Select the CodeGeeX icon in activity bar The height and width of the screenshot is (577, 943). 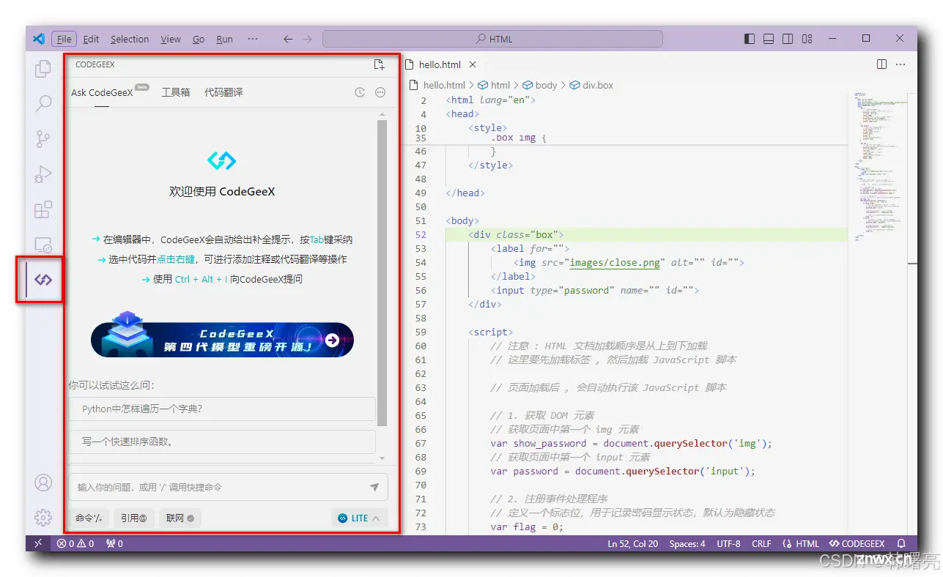tap(43, 280)
